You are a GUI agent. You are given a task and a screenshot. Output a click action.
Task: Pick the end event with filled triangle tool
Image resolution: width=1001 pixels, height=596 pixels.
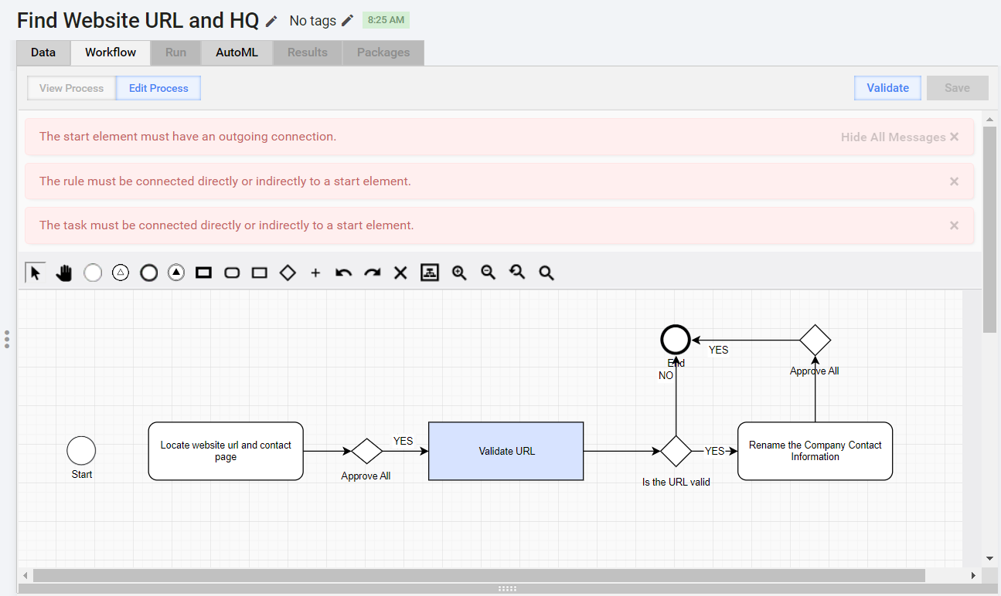click(x=176, y=273)
